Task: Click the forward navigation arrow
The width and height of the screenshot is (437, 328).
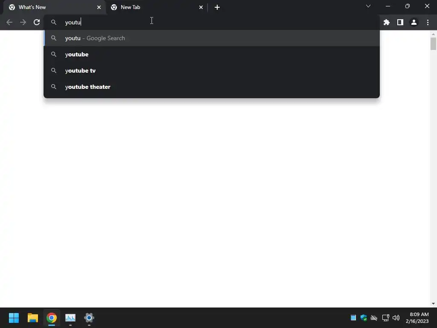Action: (x=23, y=22)
